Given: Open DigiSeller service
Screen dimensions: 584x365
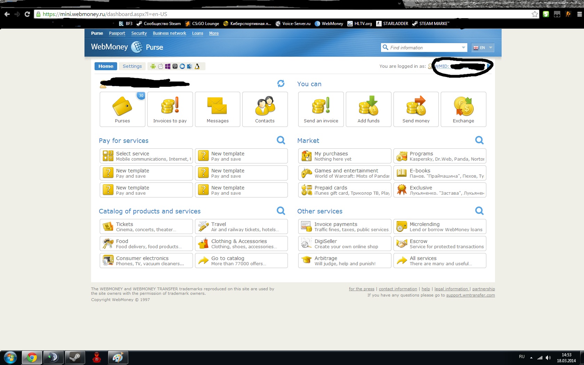Looking at the screenshot, I should pyautogui.click(x=344, y=243).
